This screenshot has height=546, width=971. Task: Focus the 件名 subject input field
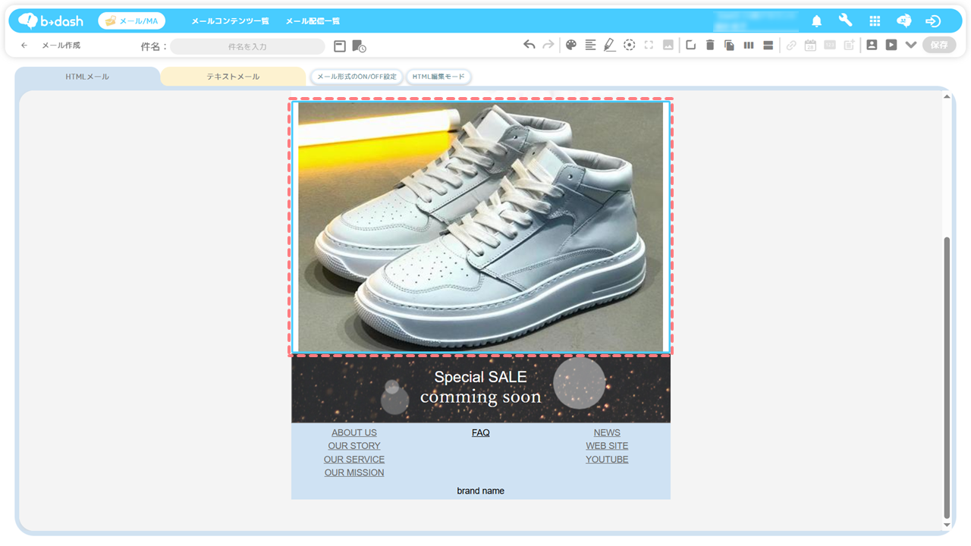(x=247, y=46)
